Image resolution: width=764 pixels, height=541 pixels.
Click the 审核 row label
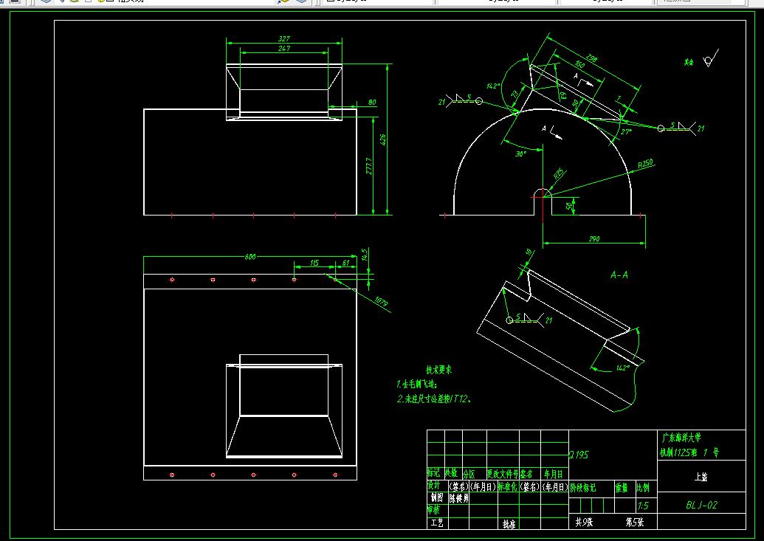click(x=433, y=510)
